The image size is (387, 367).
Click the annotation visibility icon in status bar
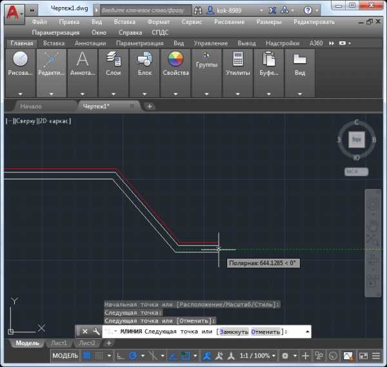click(207, 355)
